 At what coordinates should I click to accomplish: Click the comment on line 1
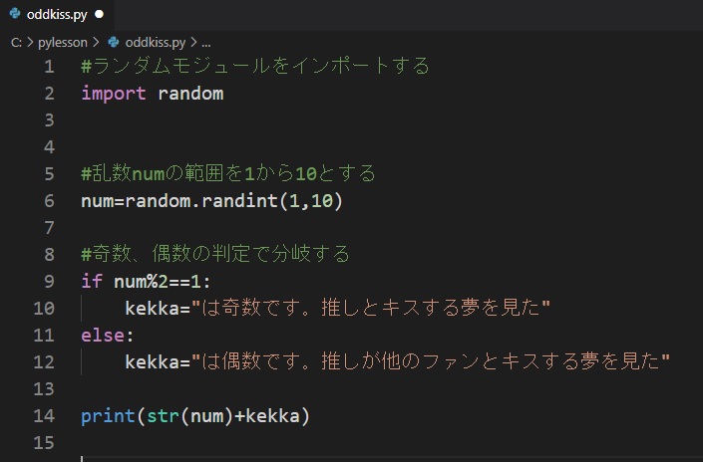[x=255, y=66]
